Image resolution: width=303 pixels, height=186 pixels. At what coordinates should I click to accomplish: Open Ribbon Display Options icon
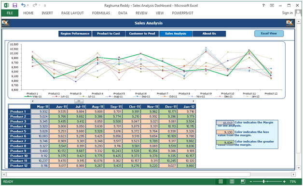pyautogui.click(x=272, y=5)
